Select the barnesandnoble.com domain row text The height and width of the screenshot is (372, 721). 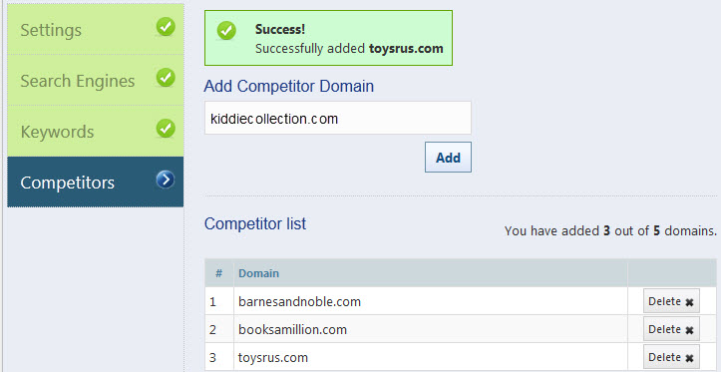299,301
